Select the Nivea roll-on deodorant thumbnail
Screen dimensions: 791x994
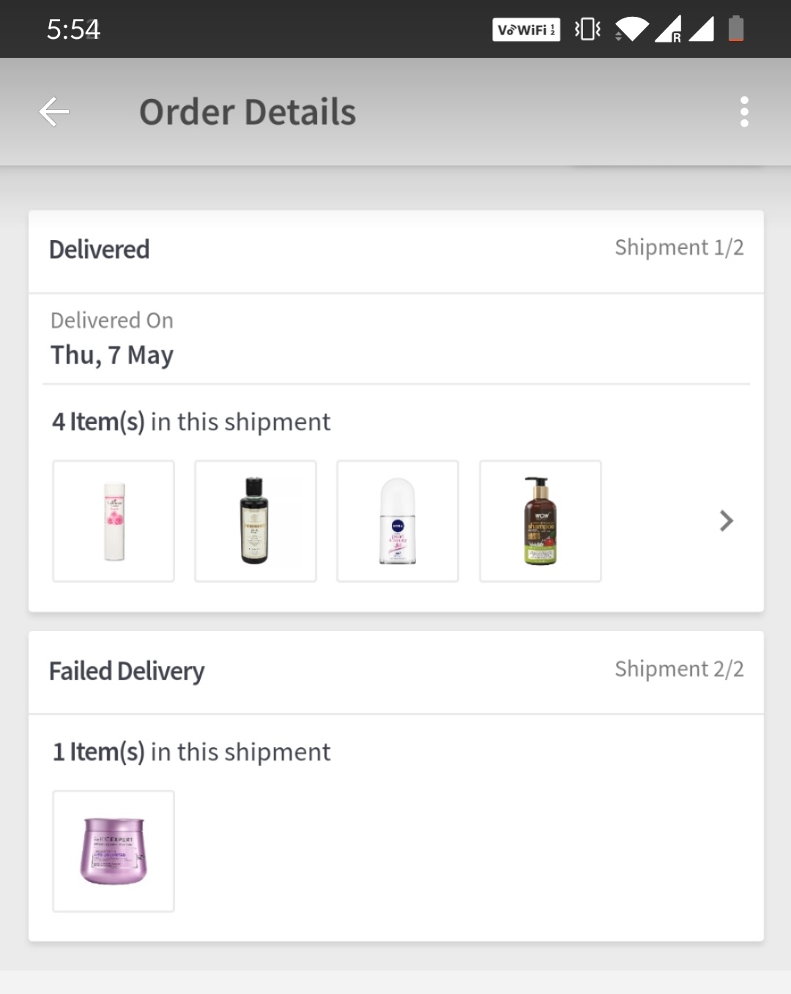[x=397, y=521]
